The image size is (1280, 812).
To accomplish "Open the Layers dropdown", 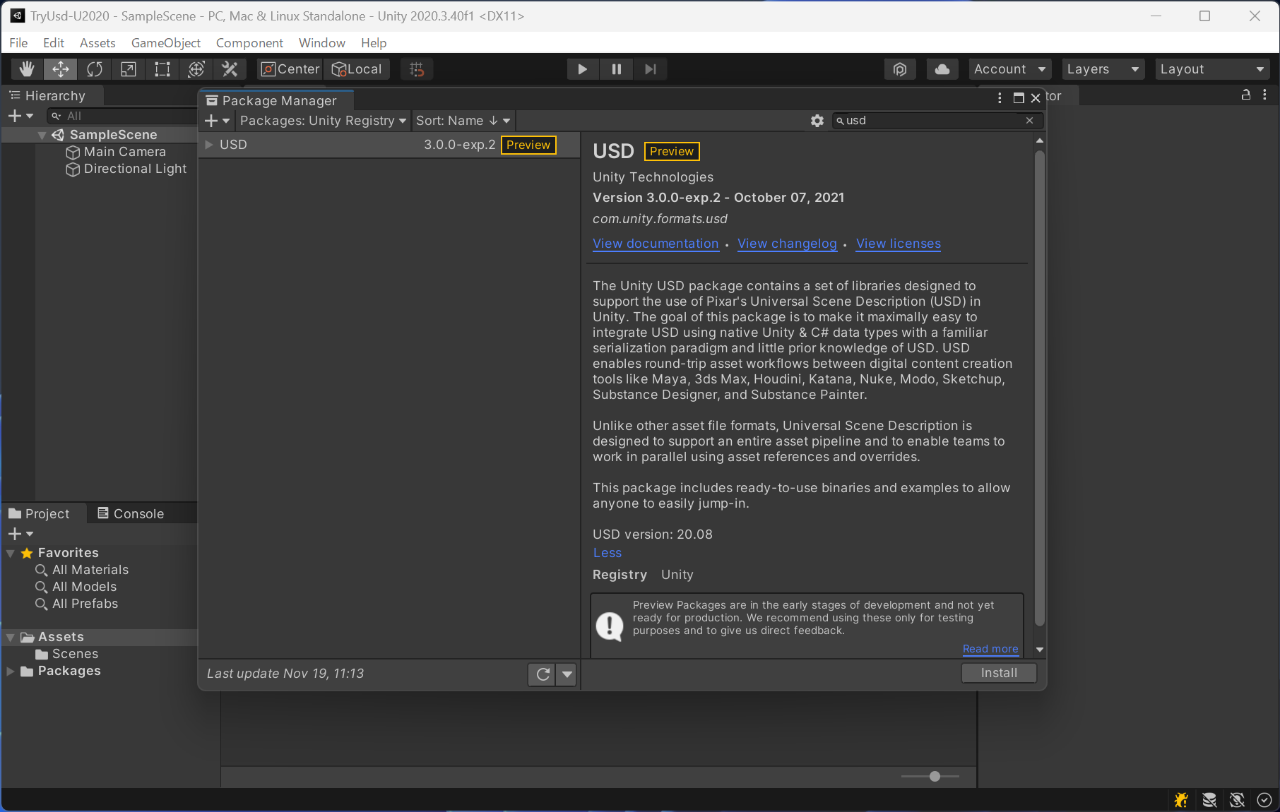I will point(1102,69).
